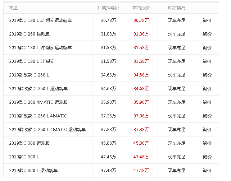Screen dimensions: 231x181
Task: Open model 2019款C 260 运动版
Action: (30, 34)
